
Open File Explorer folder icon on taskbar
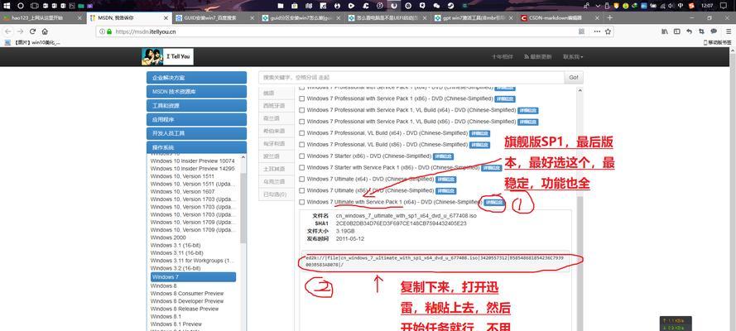point(281,6)
